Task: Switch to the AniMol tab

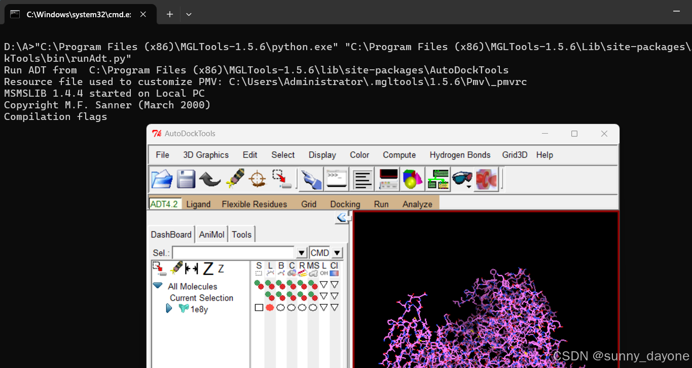Action: point(212,234)
